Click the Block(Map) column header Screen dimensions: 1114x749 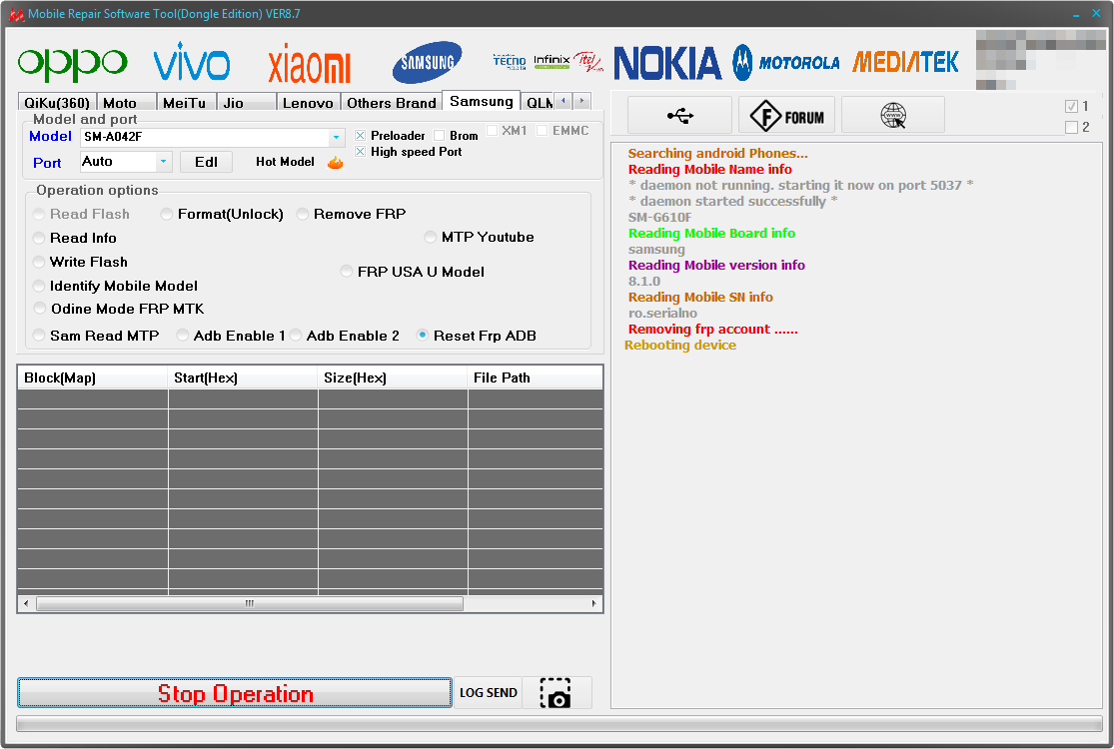click(x=92, y=377)
